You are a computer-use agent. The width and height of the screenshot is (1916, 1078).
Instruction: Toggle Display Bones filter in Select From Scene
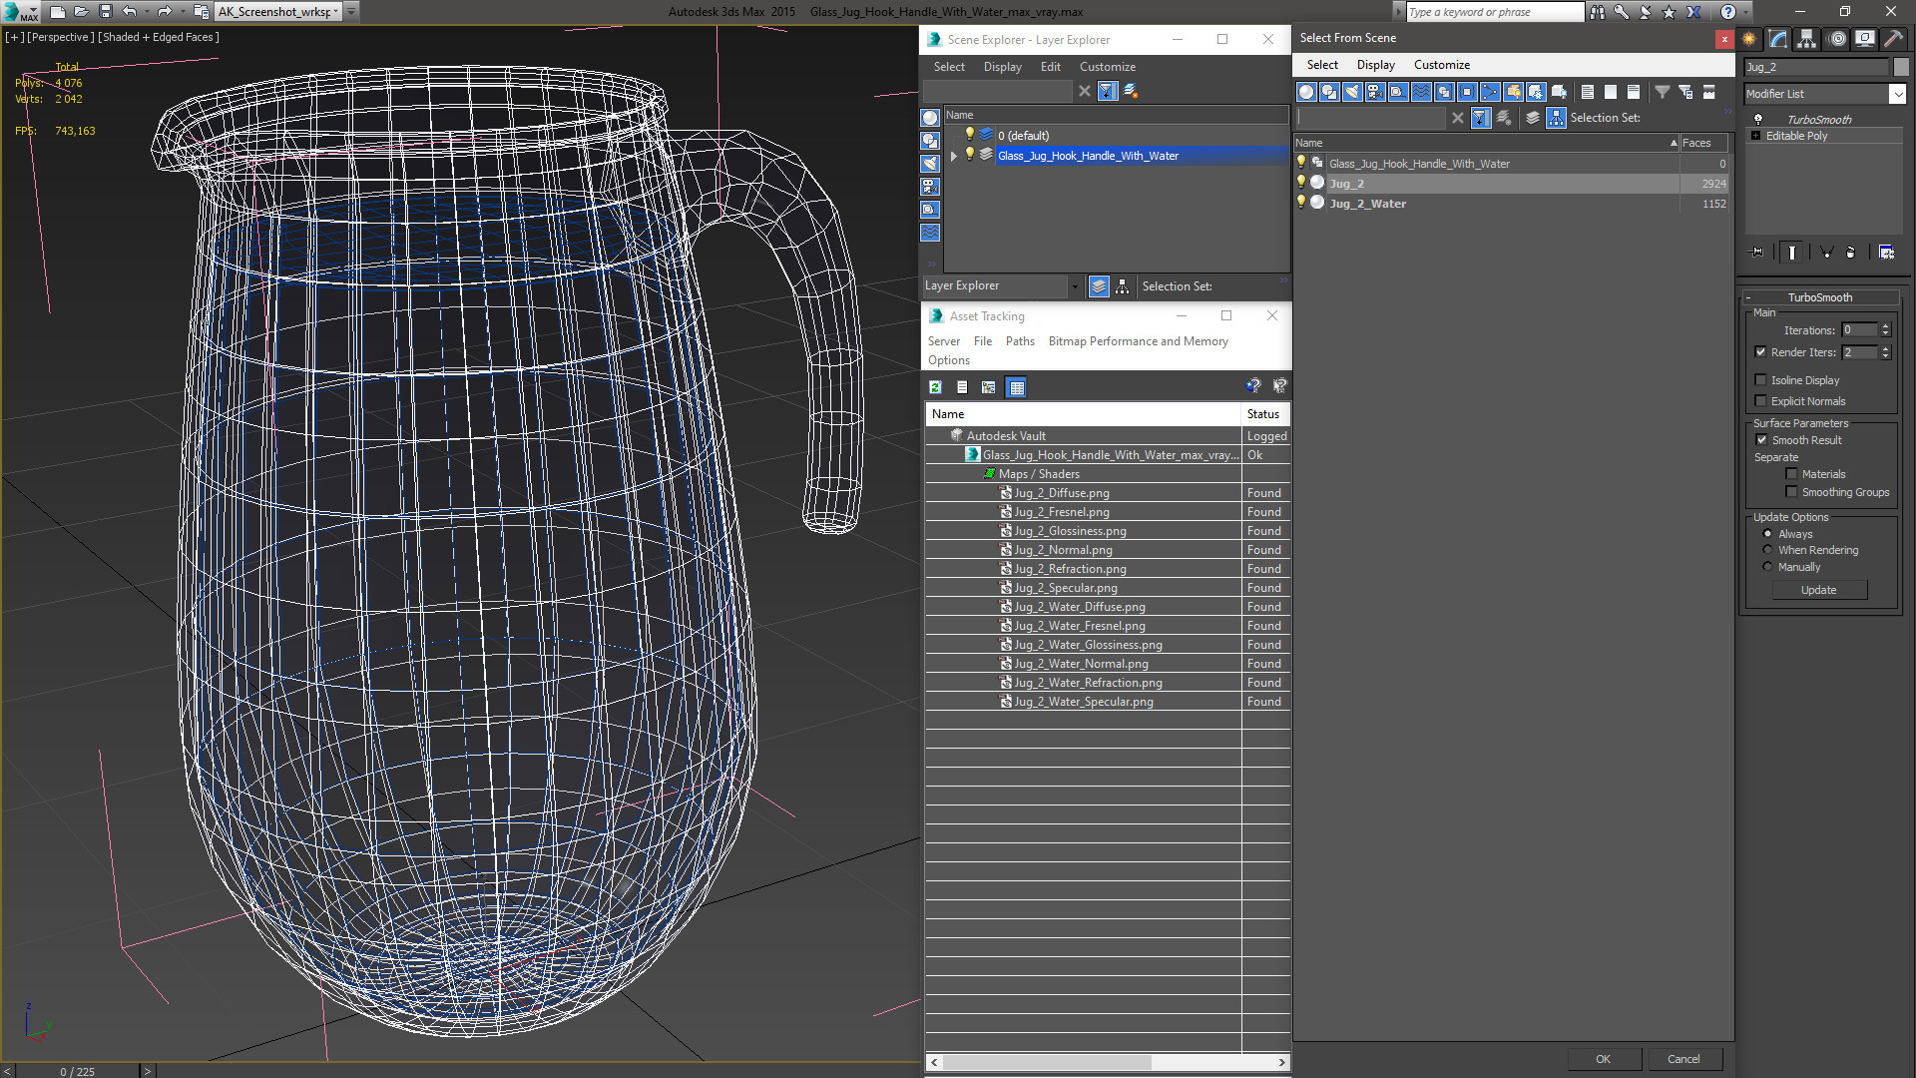click(1490, 92)
